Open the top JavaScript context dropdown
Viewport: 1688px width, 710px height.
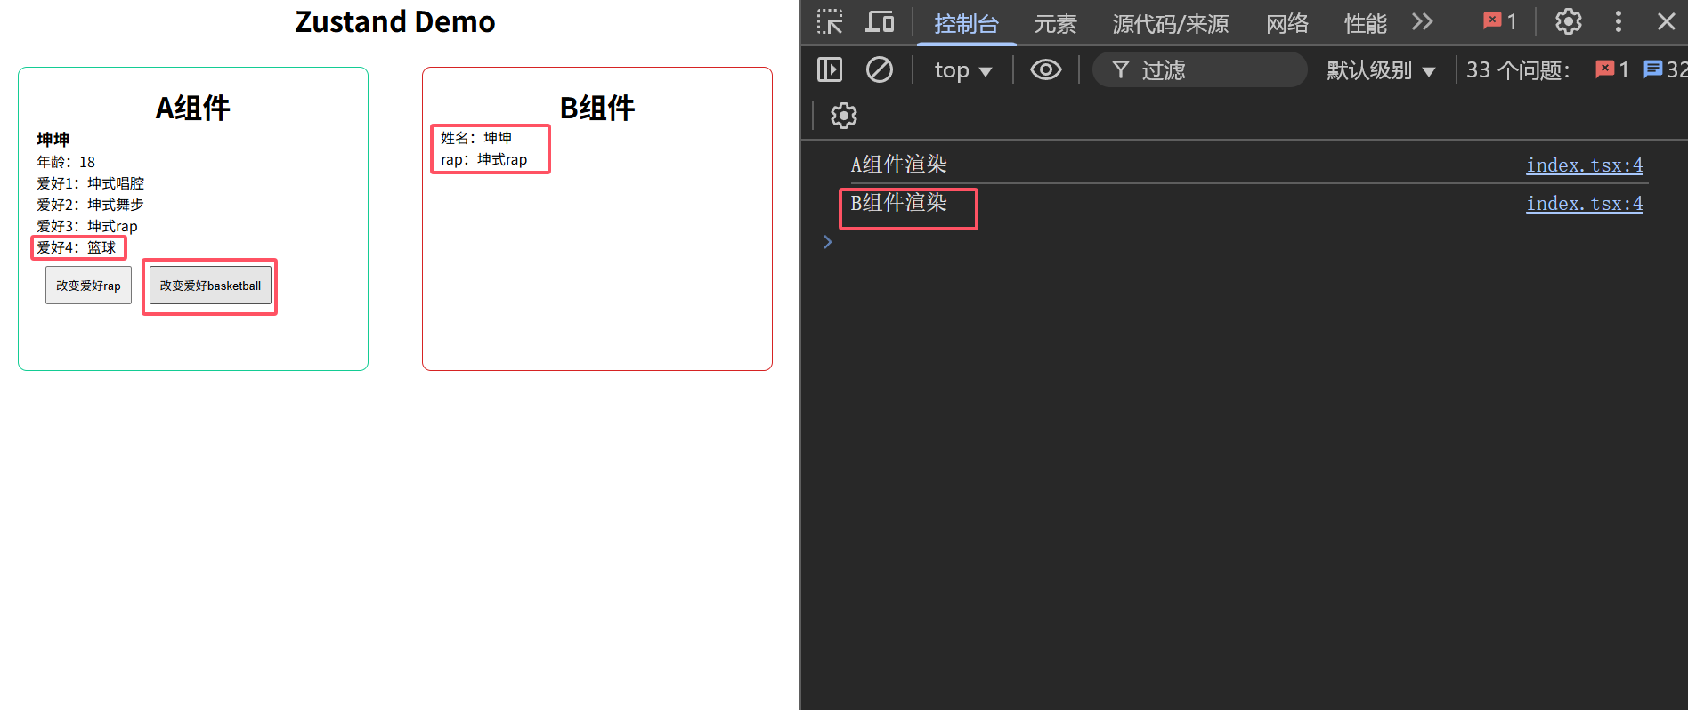tap(962, 70)
